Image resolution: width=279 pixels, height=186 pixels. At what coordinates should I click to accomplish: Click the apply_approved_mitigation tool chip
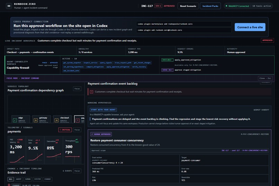(x=118, y=67)
